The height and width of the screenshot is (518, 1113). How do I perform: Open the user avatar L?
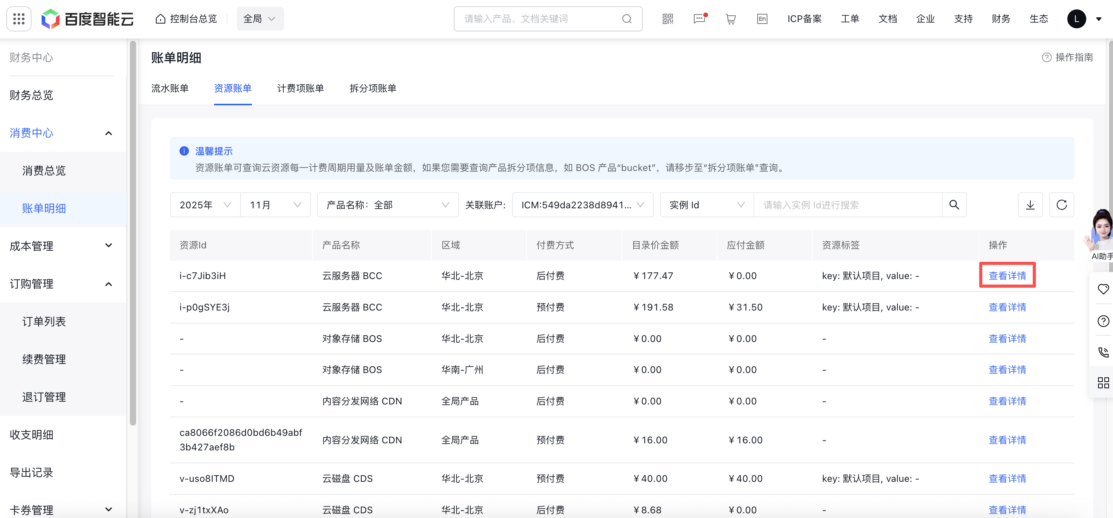(x=1076, y=19)
